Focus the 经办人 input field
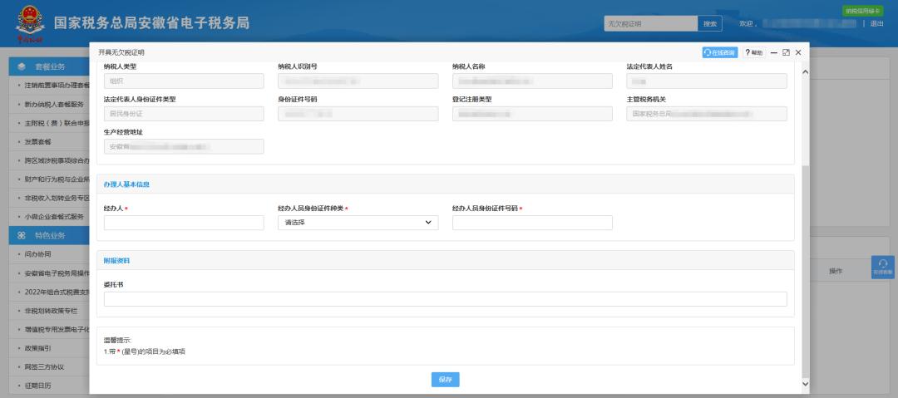898x398 pixels. pos(184,223)
